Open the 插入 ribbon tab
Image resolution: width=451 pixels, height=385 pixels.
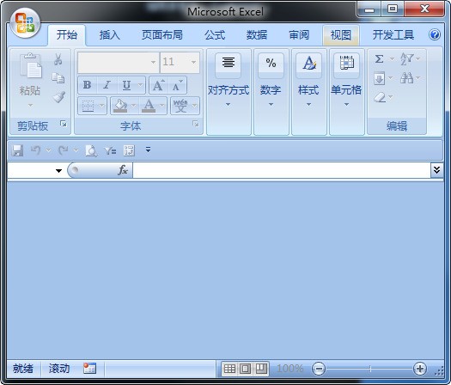coord(110,35)
